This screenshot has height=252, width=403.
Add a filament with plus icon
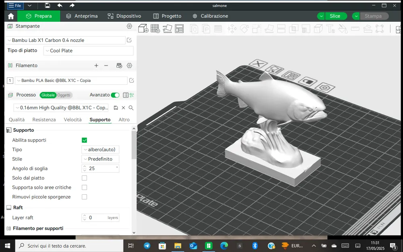pyautogui.click(x=96, y=66)
